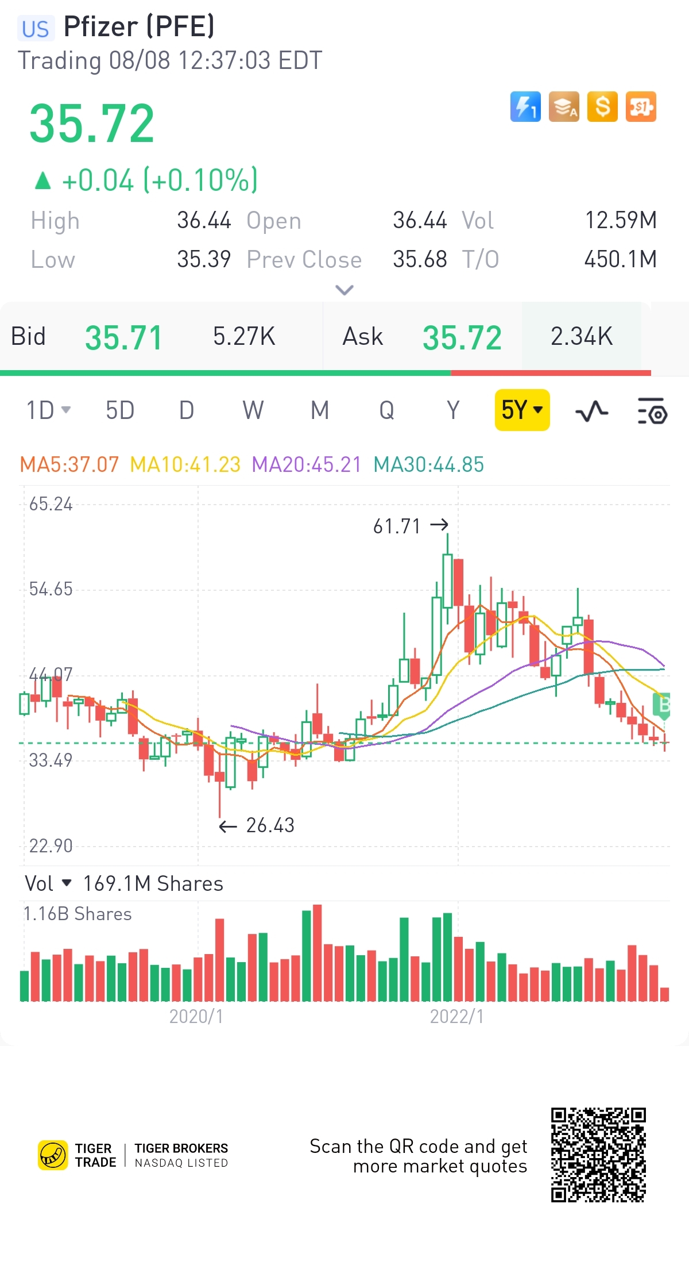Tap the brown stacked layers icon
The image size is (689, 1265).
564,107
